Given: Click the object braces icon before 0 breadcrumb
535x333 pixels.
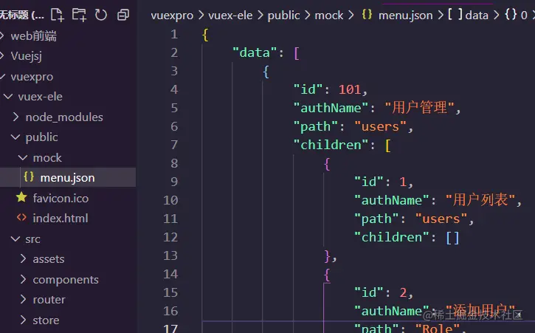Looking at the screenshot, I should [511, 14].
